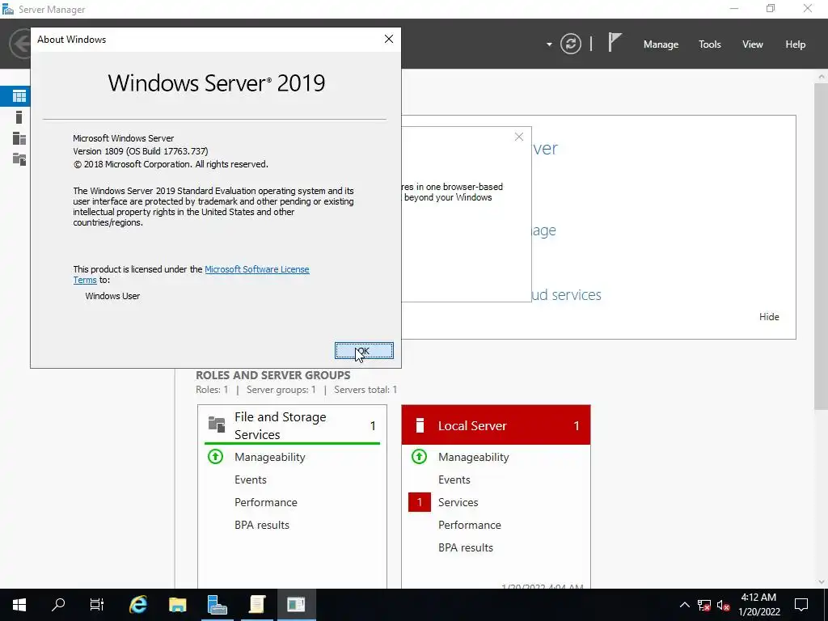Viewport: 828px width, 621px height.
Task: Click the scrollbar down arrow
Action: point(822,581)
